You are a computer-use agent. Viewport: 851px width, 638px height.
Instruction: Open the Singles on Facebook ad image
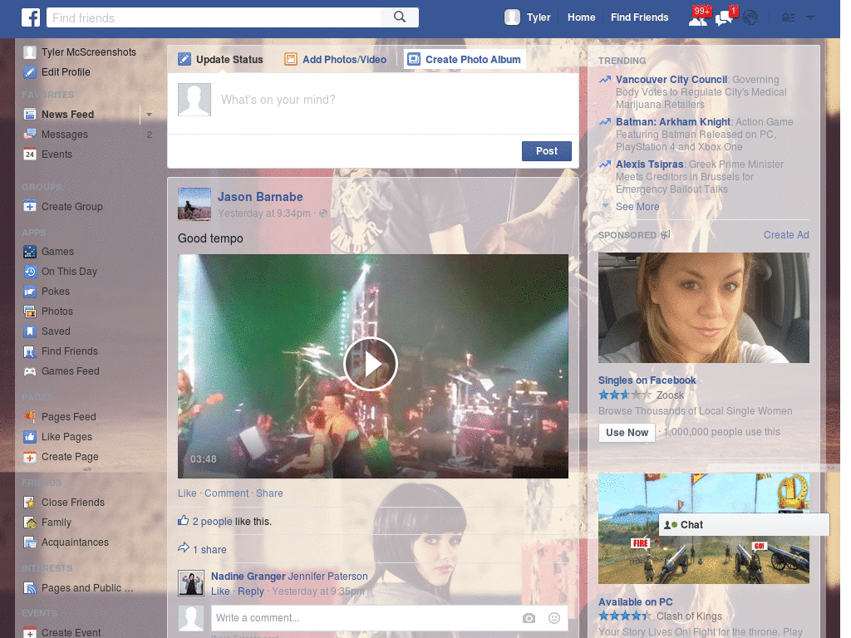(703, 307)
